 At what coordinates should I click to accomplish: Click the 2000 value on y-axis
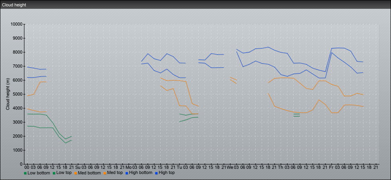click(x=18, y=136)
